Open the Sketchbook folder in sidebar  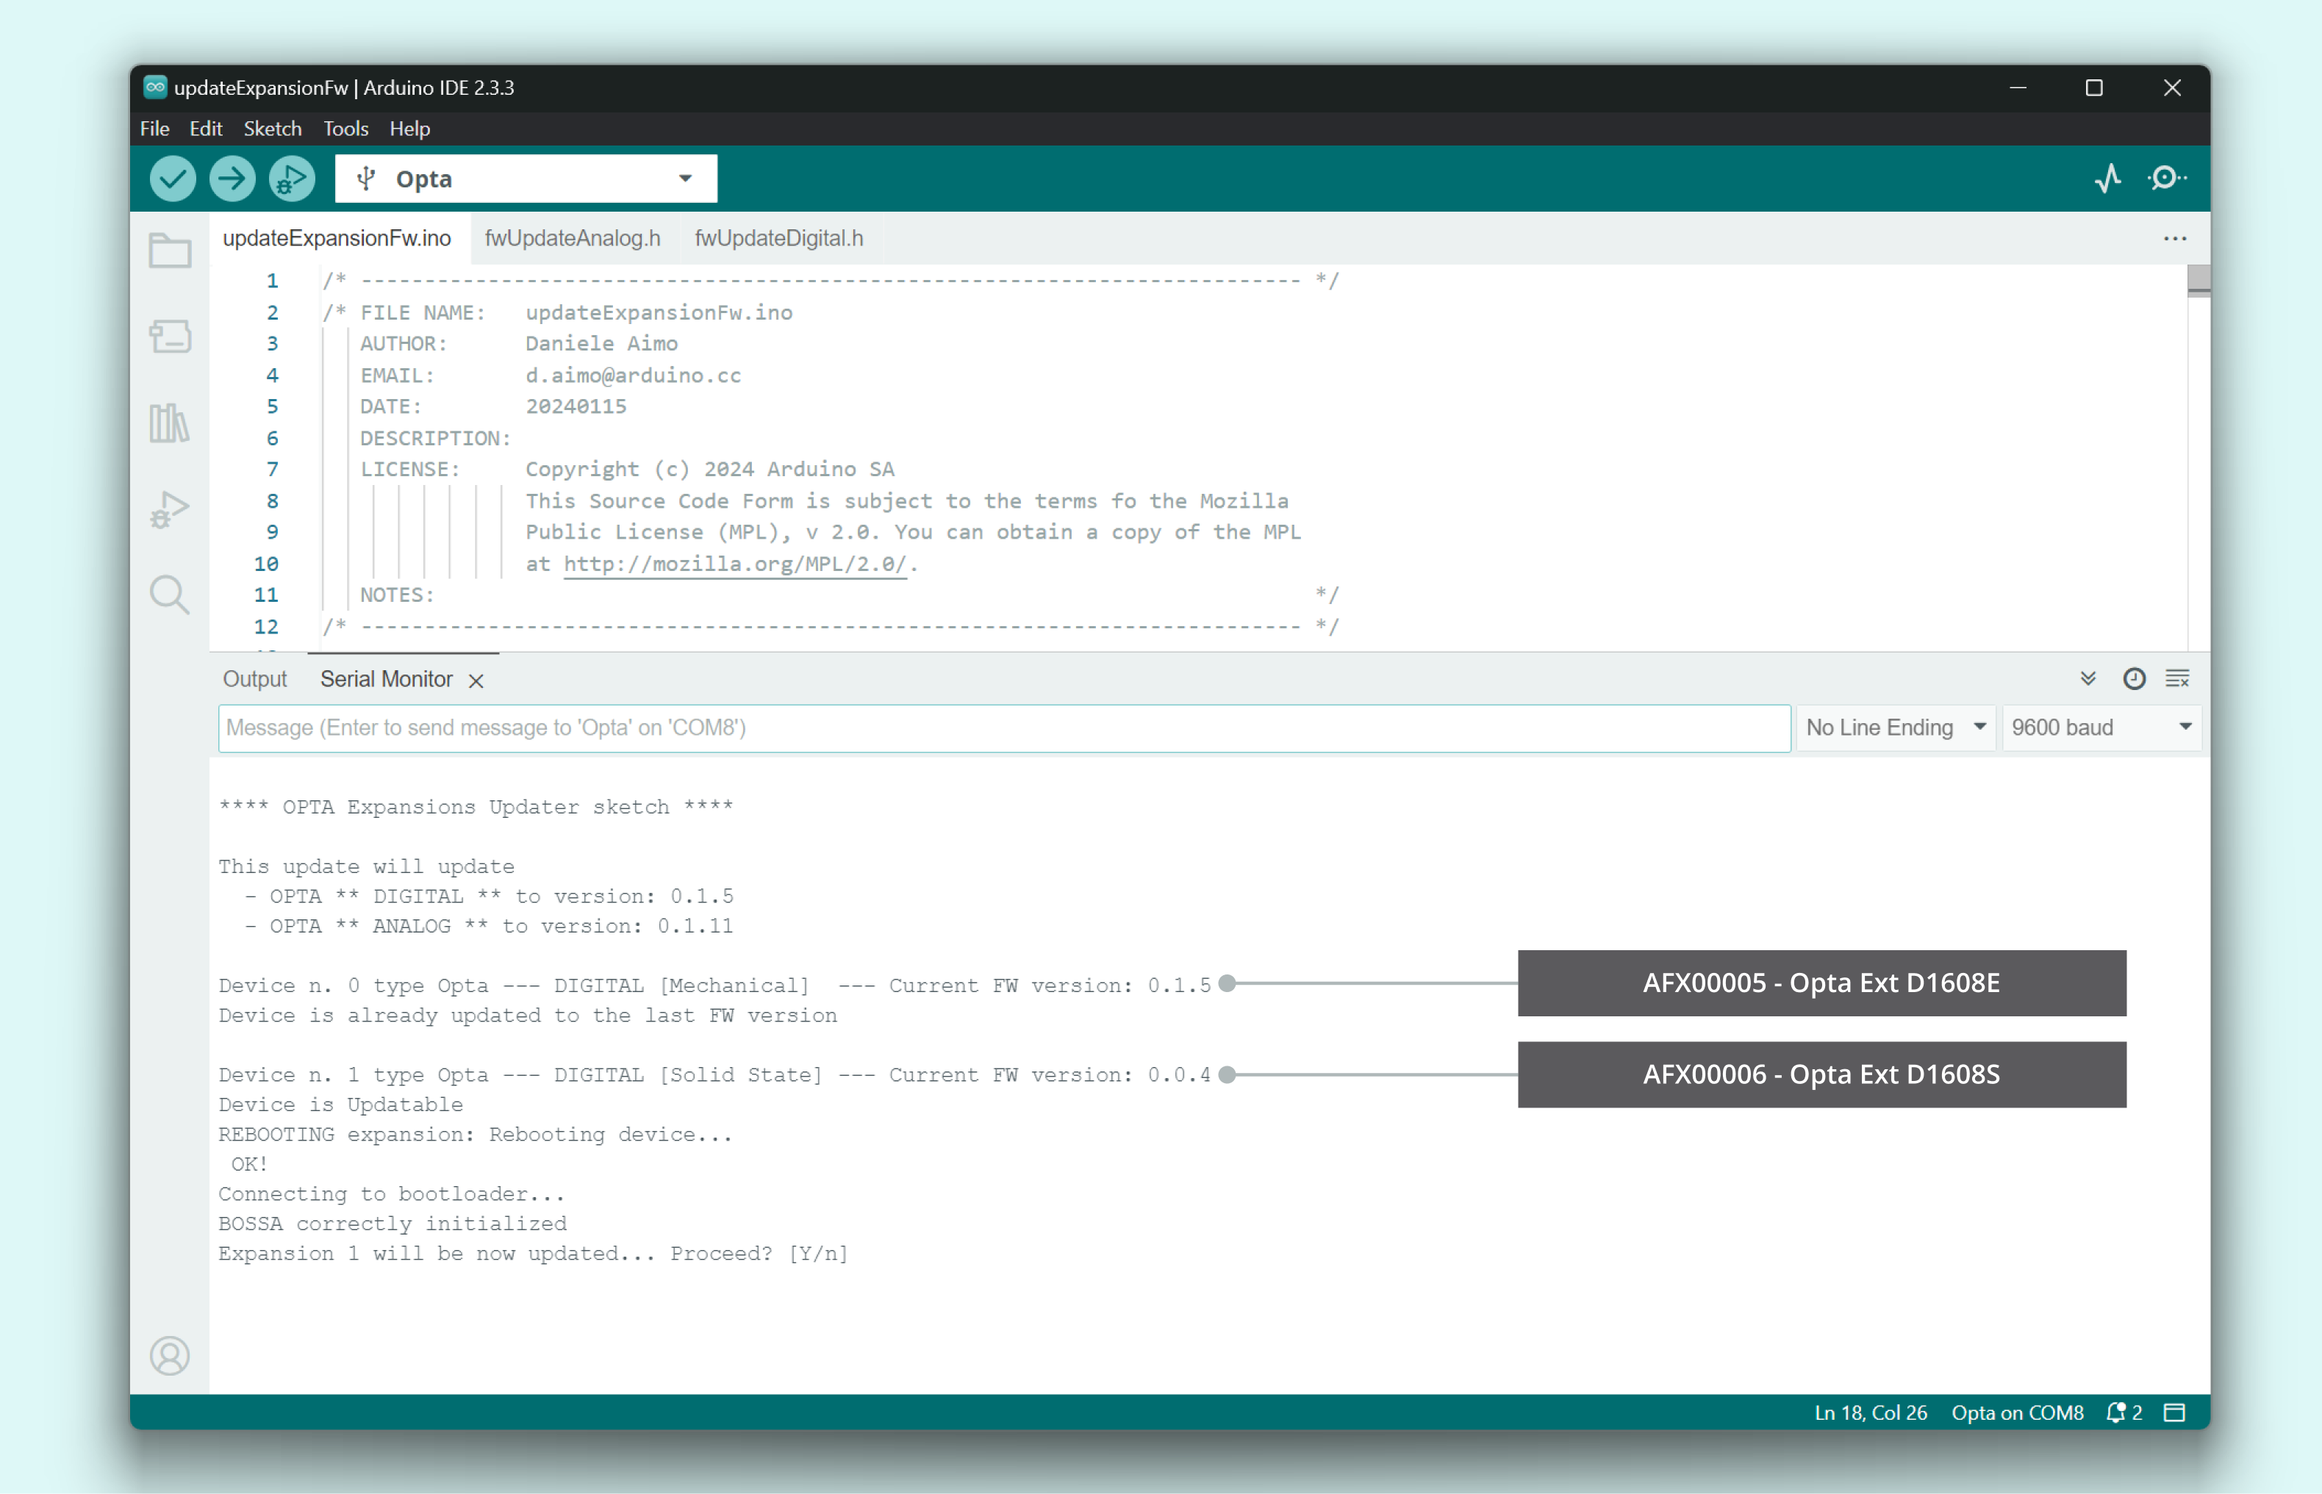pos(170,251)
